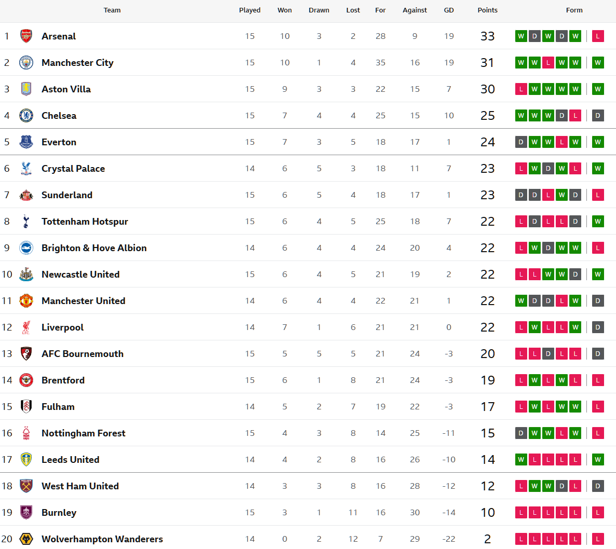Click the Arsenal club crest
Image resolution: width=616 pixels, height=549 pixels.
(26, 36)
